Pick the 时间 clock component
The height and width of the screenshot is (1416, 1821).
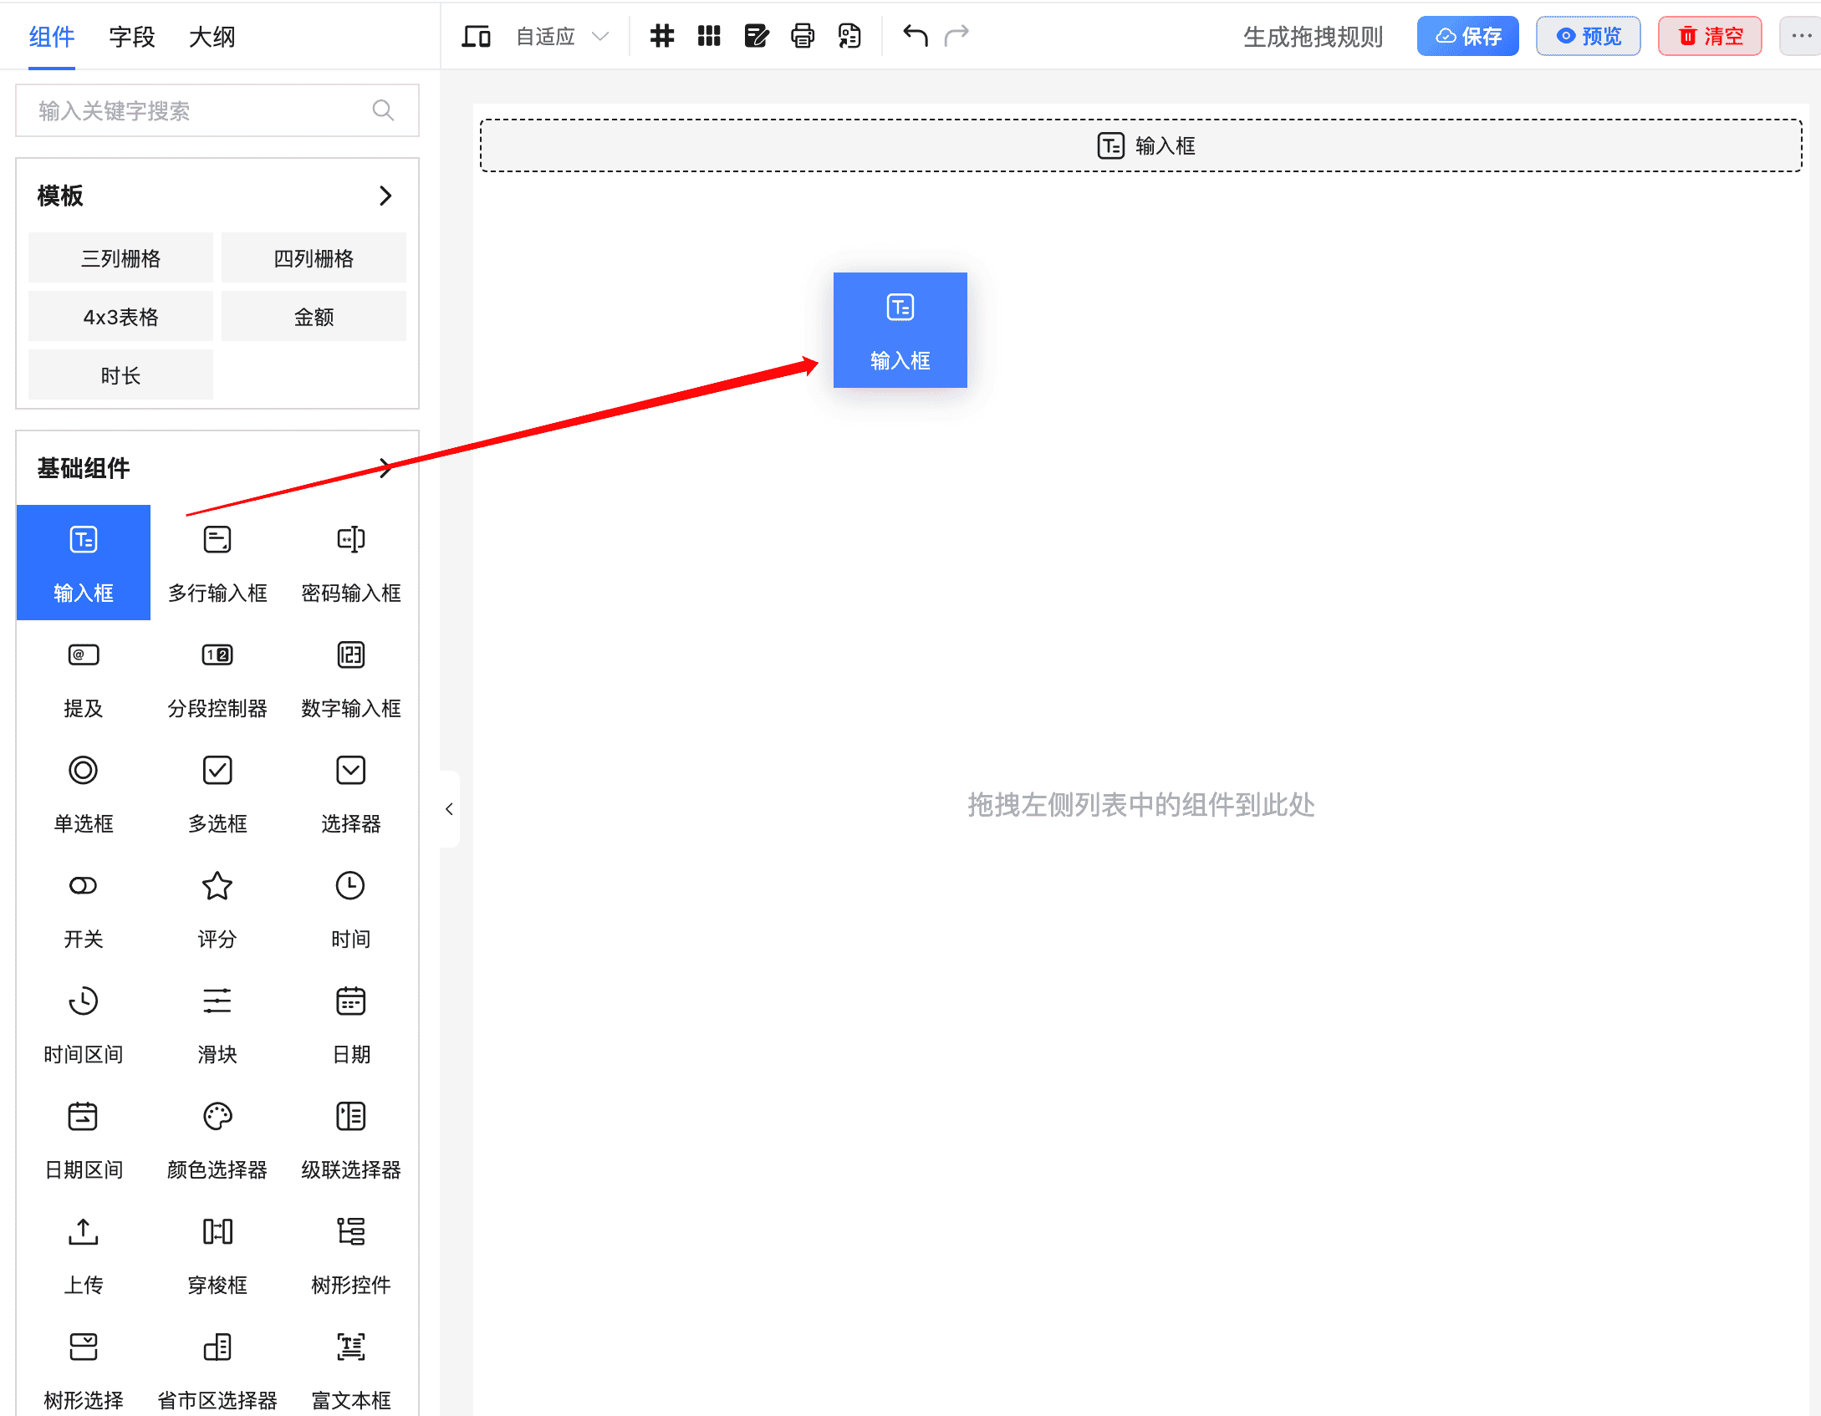pos(351,909)
